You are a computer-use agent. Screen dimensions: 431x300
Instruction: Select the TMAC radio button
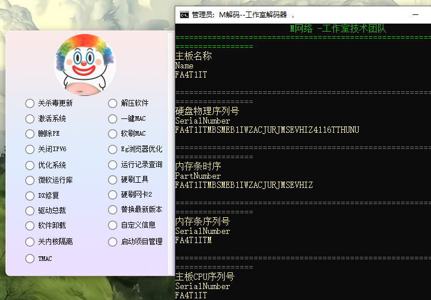(30, 259)
